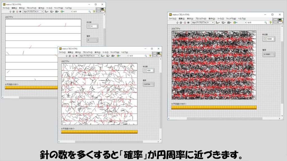The height and width of the screenshot is (161, 287).
Task: Click the search magnifier icon in the middle window
Action: click(x=145, y=56)
